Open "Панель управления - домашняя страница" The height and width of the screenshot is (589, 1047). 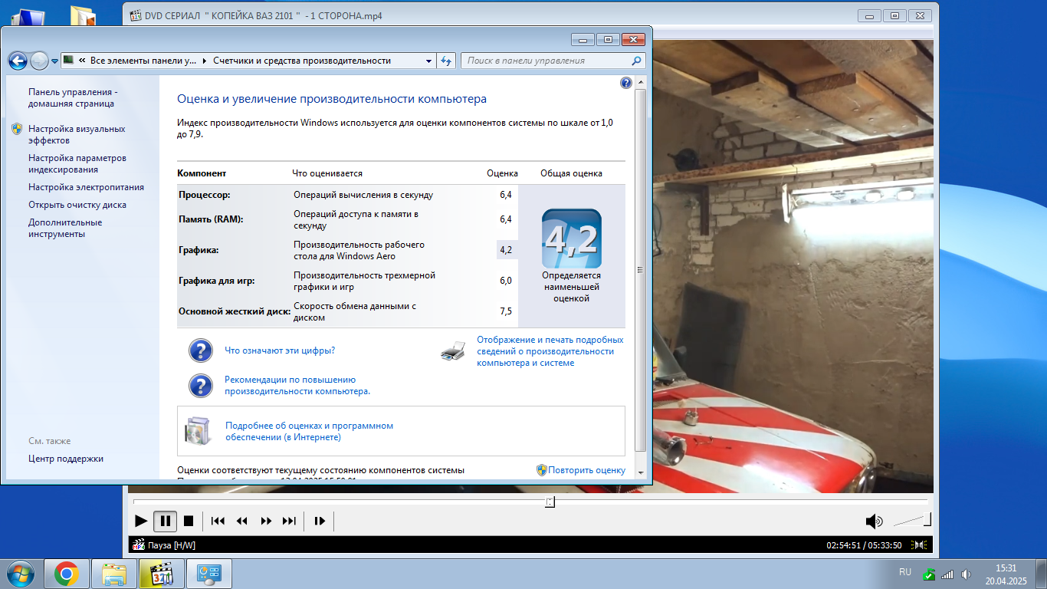73,97
